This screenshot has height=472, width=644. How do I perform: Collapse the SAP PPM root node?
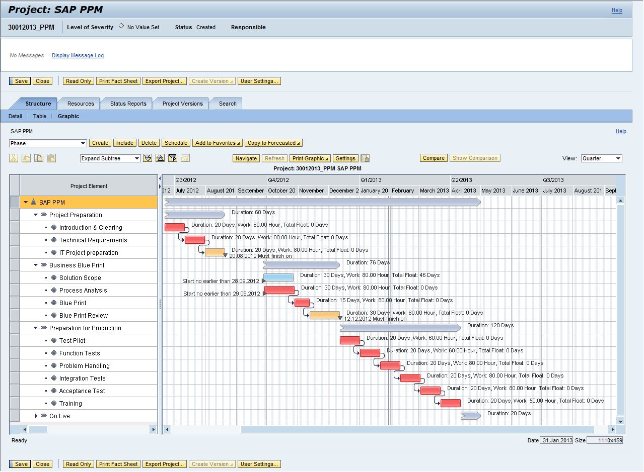coord(26,203)
